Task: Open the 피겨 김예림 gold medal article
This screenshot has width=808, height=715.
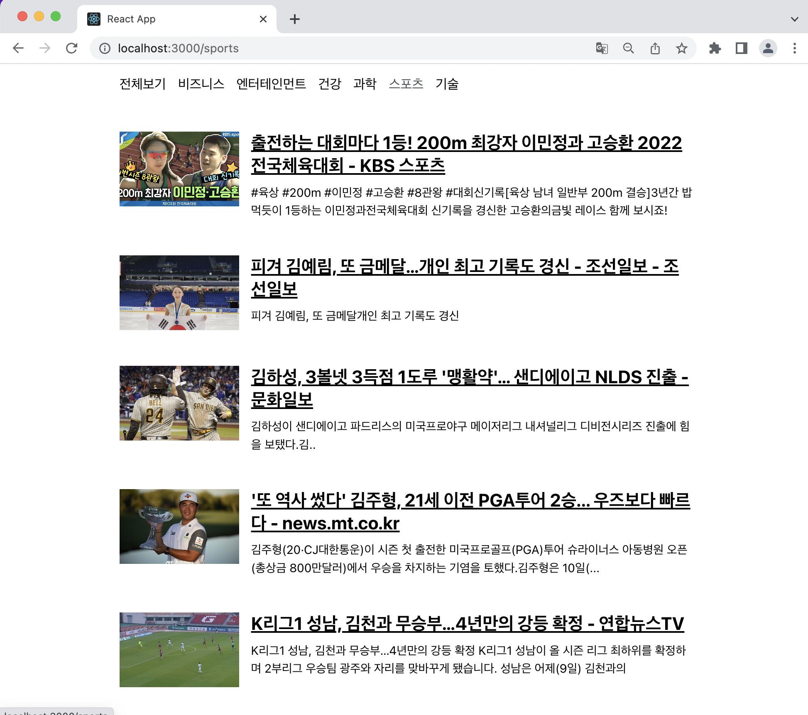Action: tap(457, 268)
